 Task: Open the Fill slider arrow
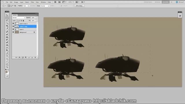coord(36,21)
